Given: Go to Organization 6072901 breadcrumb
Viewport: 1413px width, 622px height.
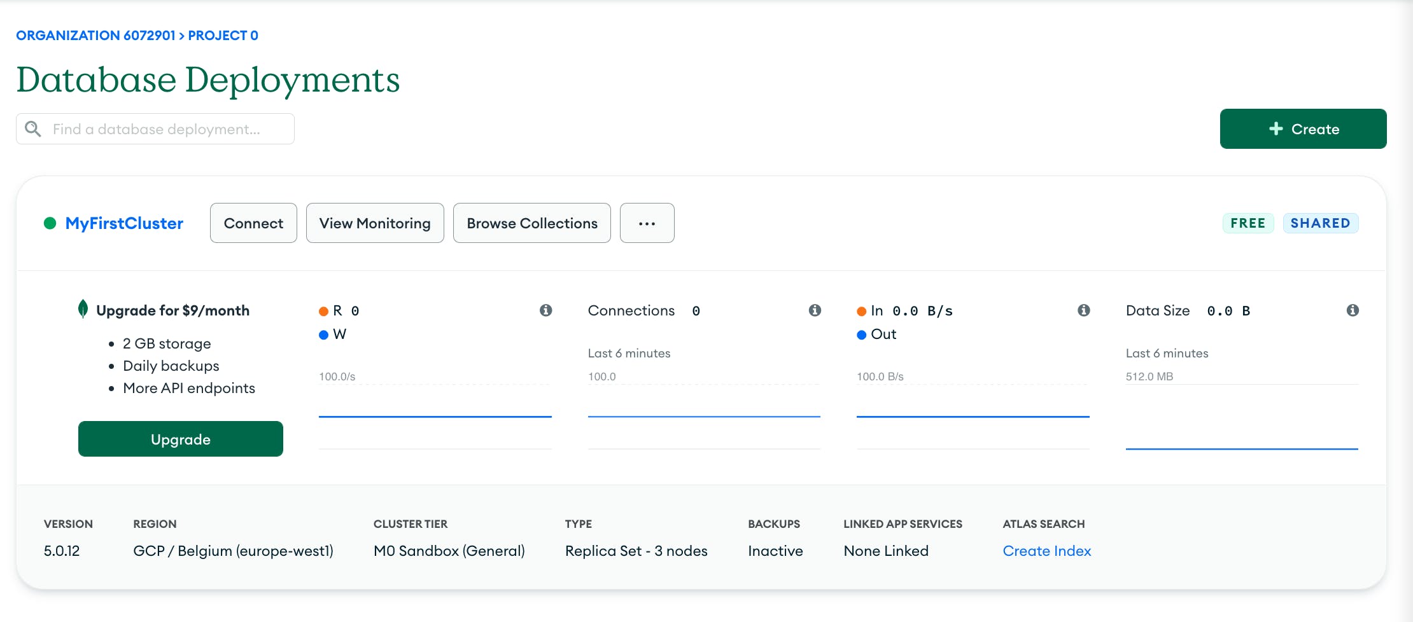Looking at the screenshot, I should tap(95, 36).
